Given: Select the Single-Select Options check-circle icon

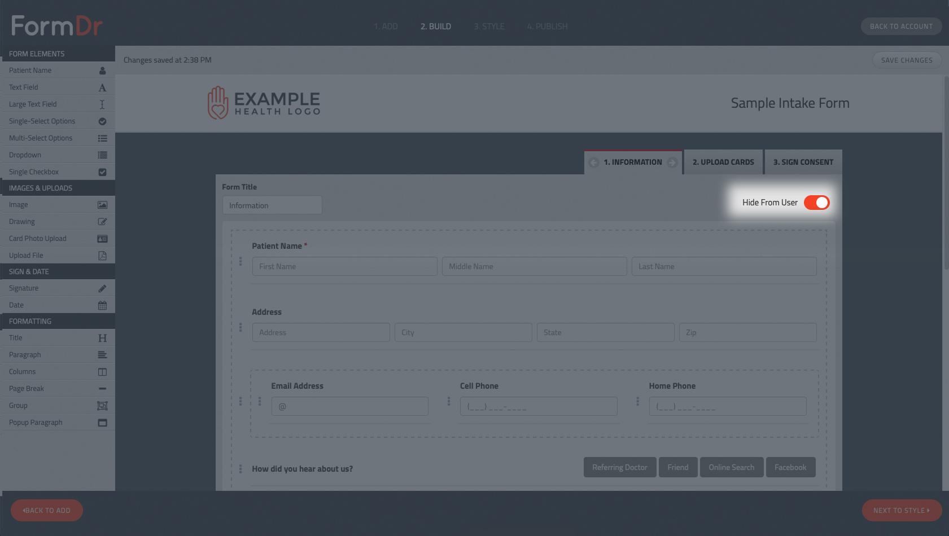Looking at the screenshot, I should click(x=102, y=121).
